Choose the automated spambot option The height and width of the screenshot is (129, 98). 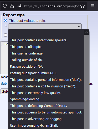[46, 112]
